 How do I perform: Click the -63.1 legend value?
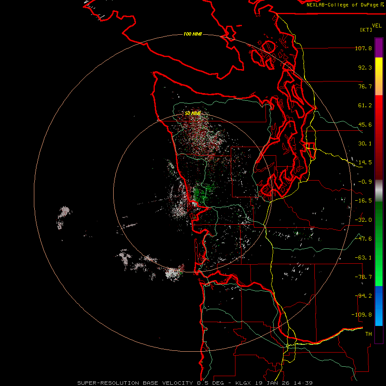[x=363, y=258]
